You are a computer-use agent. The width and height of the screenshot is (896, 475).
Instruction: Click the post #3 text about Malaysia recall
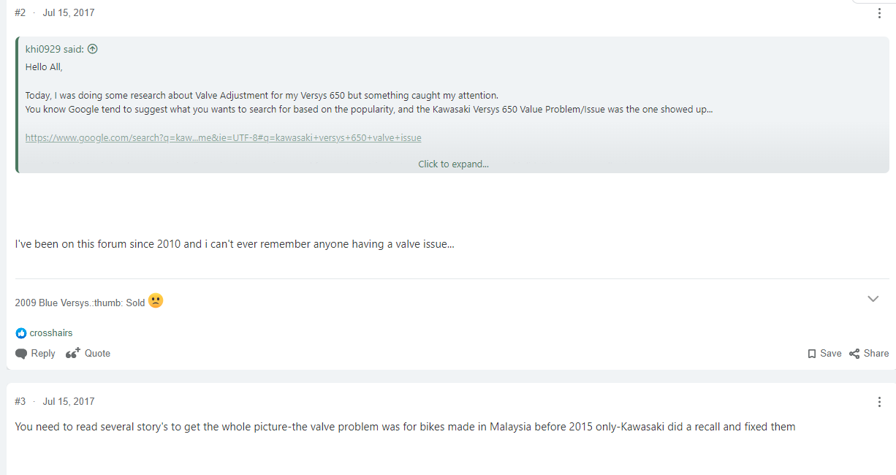pyautogui.click(x=405, y=427)
